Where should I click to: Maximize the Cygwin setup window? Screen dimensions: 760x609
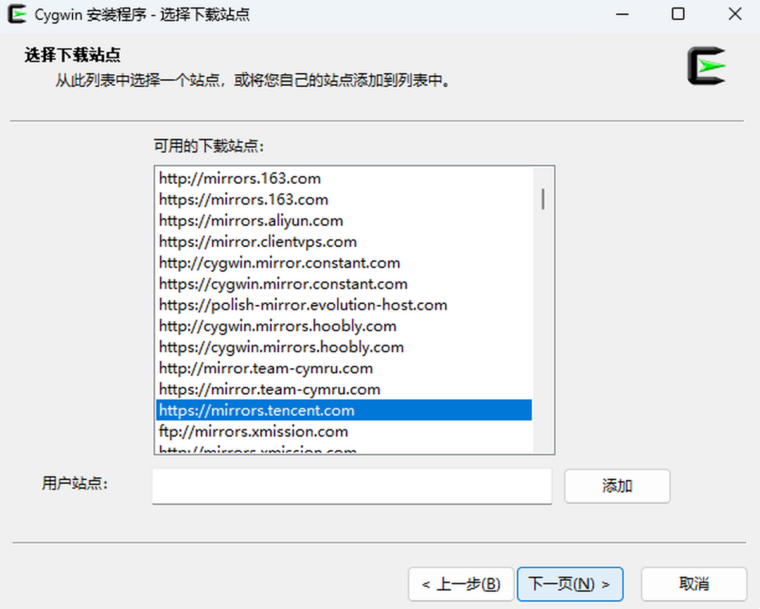[678, 14]
